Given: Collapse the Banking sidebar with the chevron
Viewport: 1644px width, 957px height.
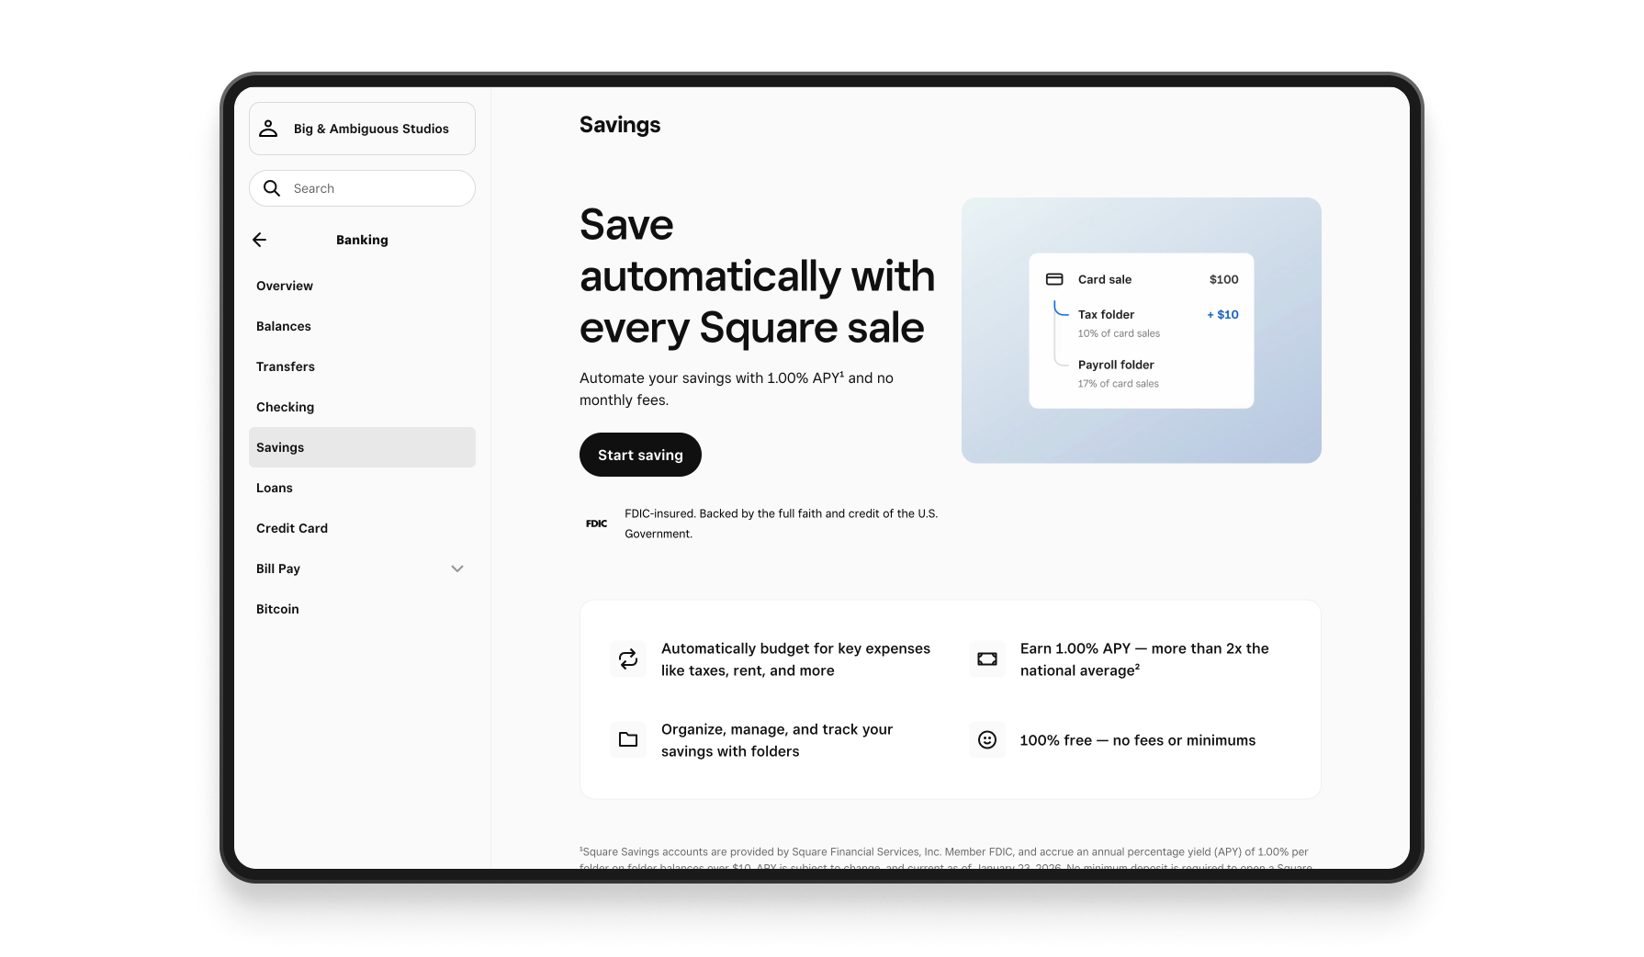Looking at the screenshot, I should point(259,240).
